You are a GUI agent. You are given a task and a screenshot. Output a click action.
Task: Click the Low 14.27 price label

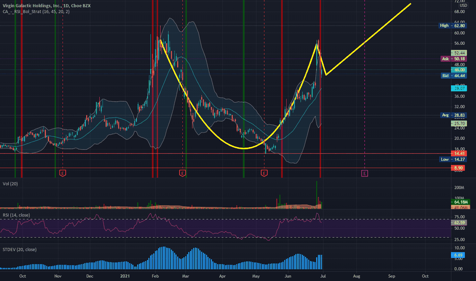(x=453, y=159)
